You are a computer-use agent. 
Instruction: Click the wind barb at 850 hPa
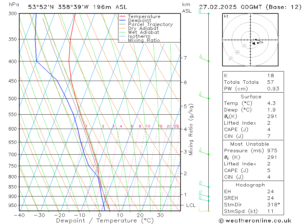[204, 184]
